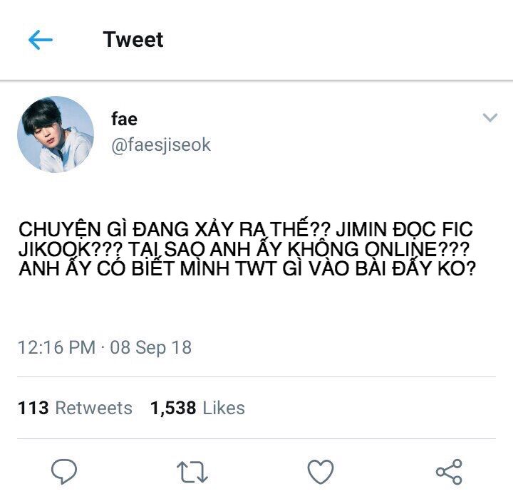Tap the number 1,538 in the likes count
Image resolution: width=513 pixels, height=501 pixels.
pos(173,408)
